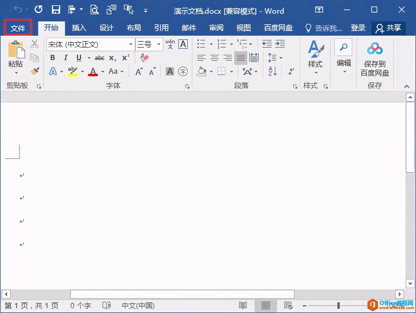Apply strikethrough formatting
This screenshot has width=416, height=313.
[x=99, y=58]
